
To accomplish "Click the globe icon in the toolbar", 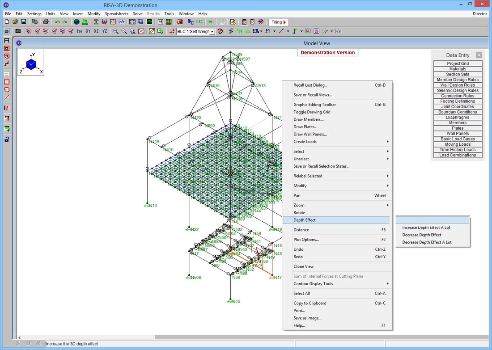I will click(x=76, y=22).
